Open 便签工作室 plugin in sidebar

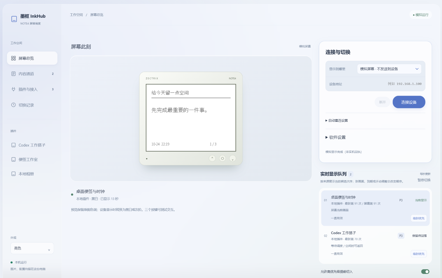pyautogui.click(x=32, y=159)
